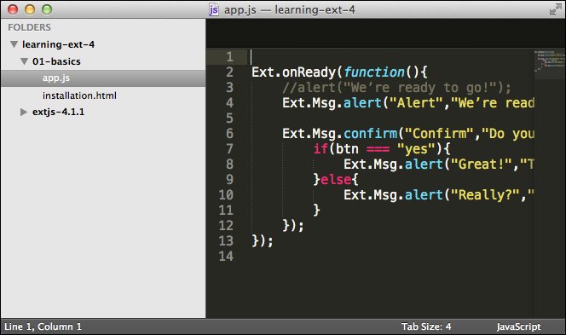Open the Tab Size: 4 menu
This screenshot has height=335, width=566.
[426, 326]
